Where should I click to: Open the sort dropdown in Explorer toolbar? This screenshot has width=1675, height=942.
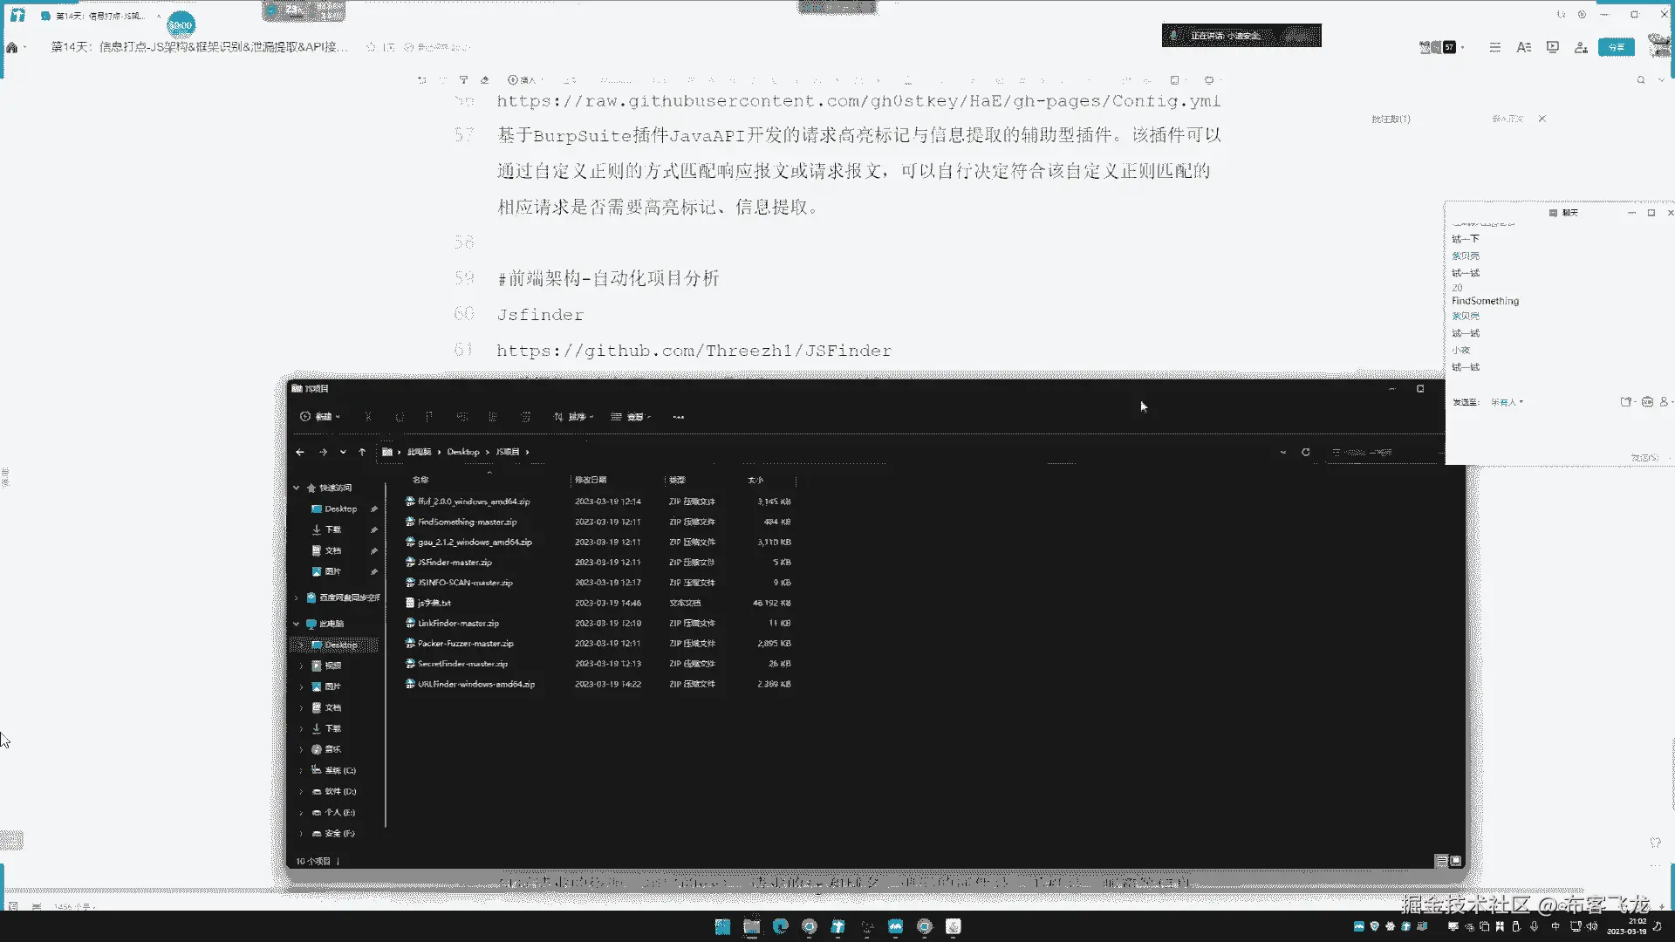click(x=574, y=417)
